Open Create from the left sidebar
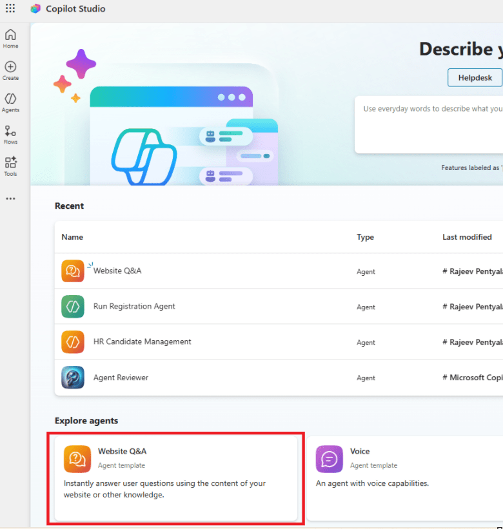503x529 pixels. click(10, 70)
